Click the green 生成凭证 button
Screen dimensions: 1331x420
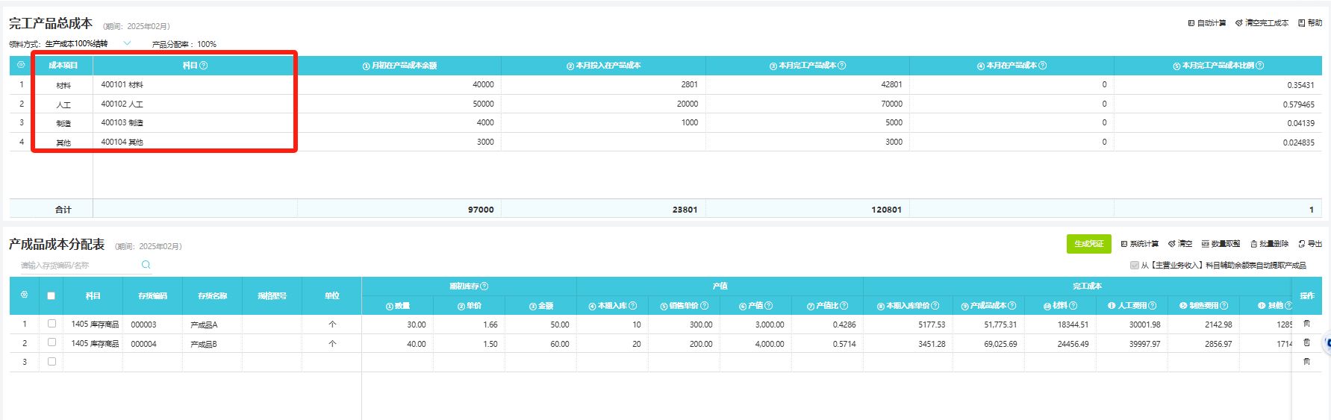click(1088, 244)
